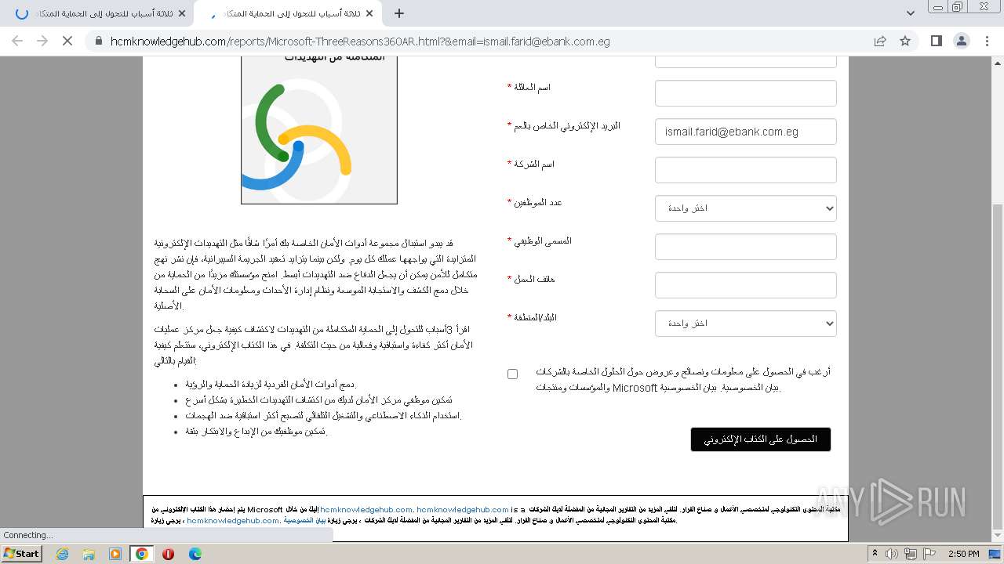Viewport: 1004px width, 564px height.
Task: Open the Chrome profile avatar menu
Action: pyautogui.click(x=962, y=41)
